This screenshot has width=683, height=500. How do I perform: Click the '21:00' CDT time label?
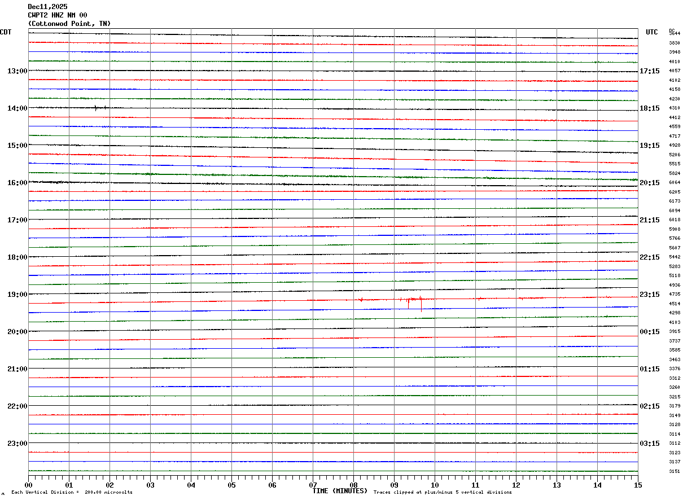[17, 369]
